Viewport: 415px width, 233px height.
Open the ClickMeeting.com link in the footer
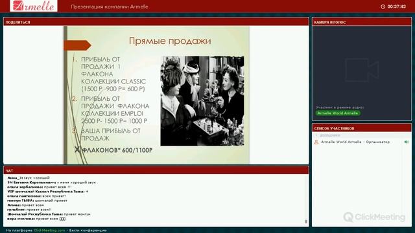49,230
